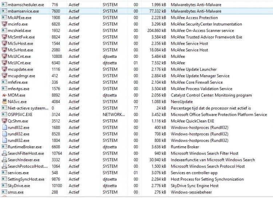273x199 pixels.
Task: Click the McAfee icon for mcupdate.exe
Action: 4,69
